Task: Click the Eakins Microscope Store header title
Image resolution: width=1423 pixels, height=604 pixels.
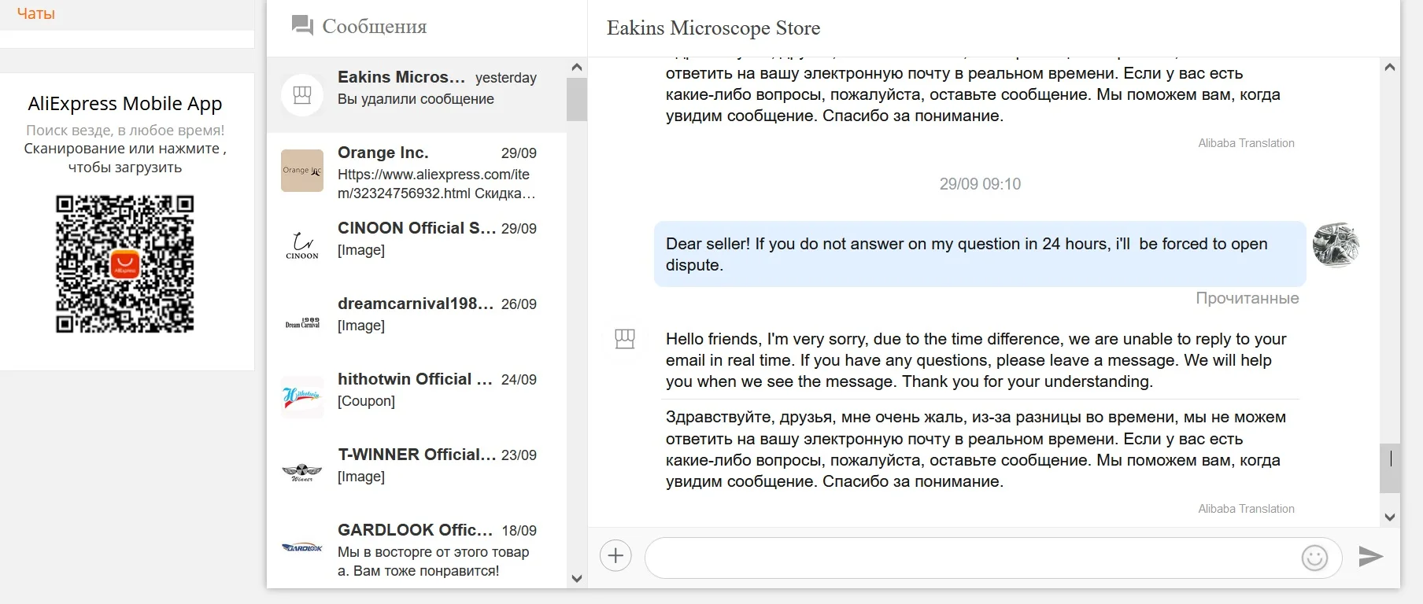Action: point(713,28)
